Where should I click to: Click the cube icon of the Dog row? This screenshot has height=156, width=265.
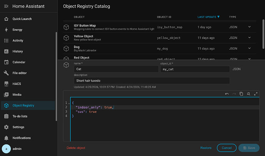[66, 49]
